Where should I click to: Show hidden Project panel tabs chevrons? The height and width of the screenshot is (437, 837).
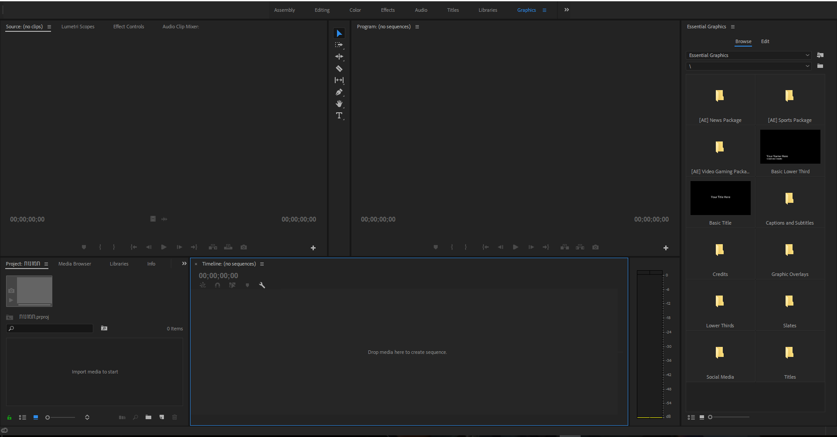[184, 264]
